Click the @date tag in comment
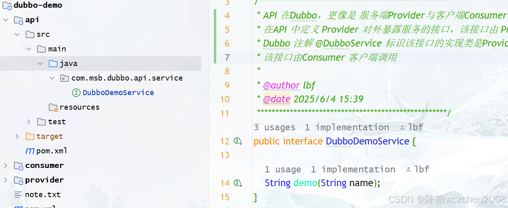Screen dimensions: 508x208 [277, 99]
